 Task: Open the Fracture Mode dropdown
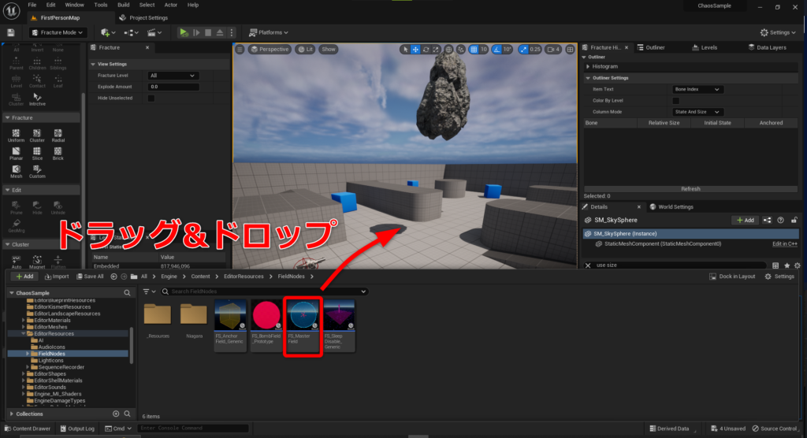[57, 32]
